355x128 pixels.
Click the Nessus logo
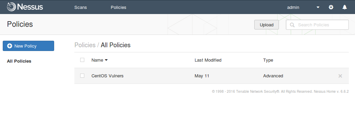click(25, 7)
